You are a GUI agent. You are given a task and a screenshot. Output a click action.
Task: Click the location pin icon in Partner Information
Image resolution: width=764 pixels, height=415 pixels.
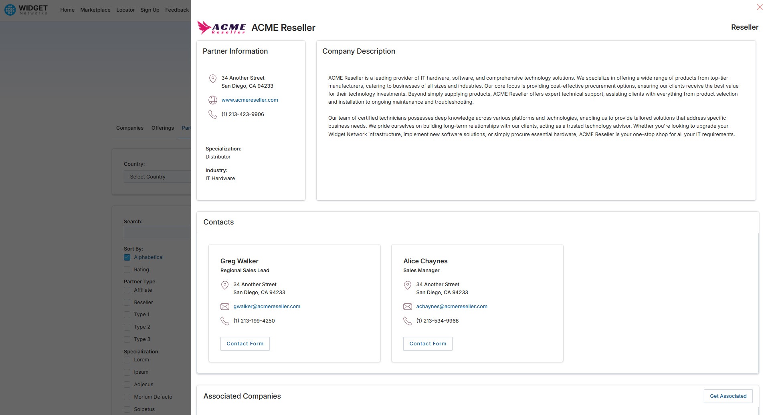tap(213, 79)
